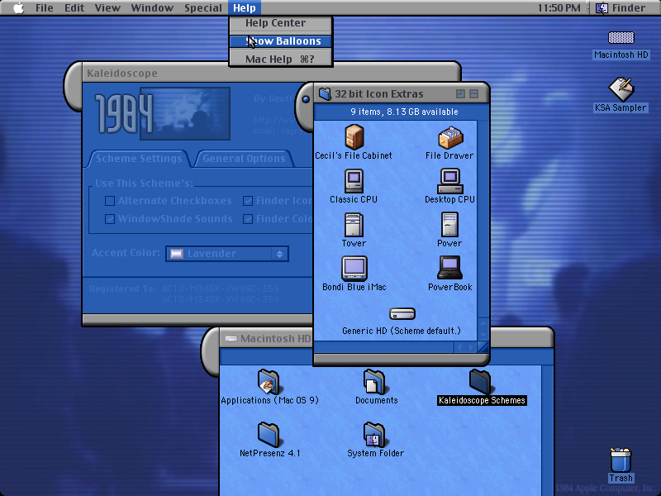Screen dimensions: 661x496
Task: Click the Kaleidoscope window title bar
Action: [x=272, y=73]
